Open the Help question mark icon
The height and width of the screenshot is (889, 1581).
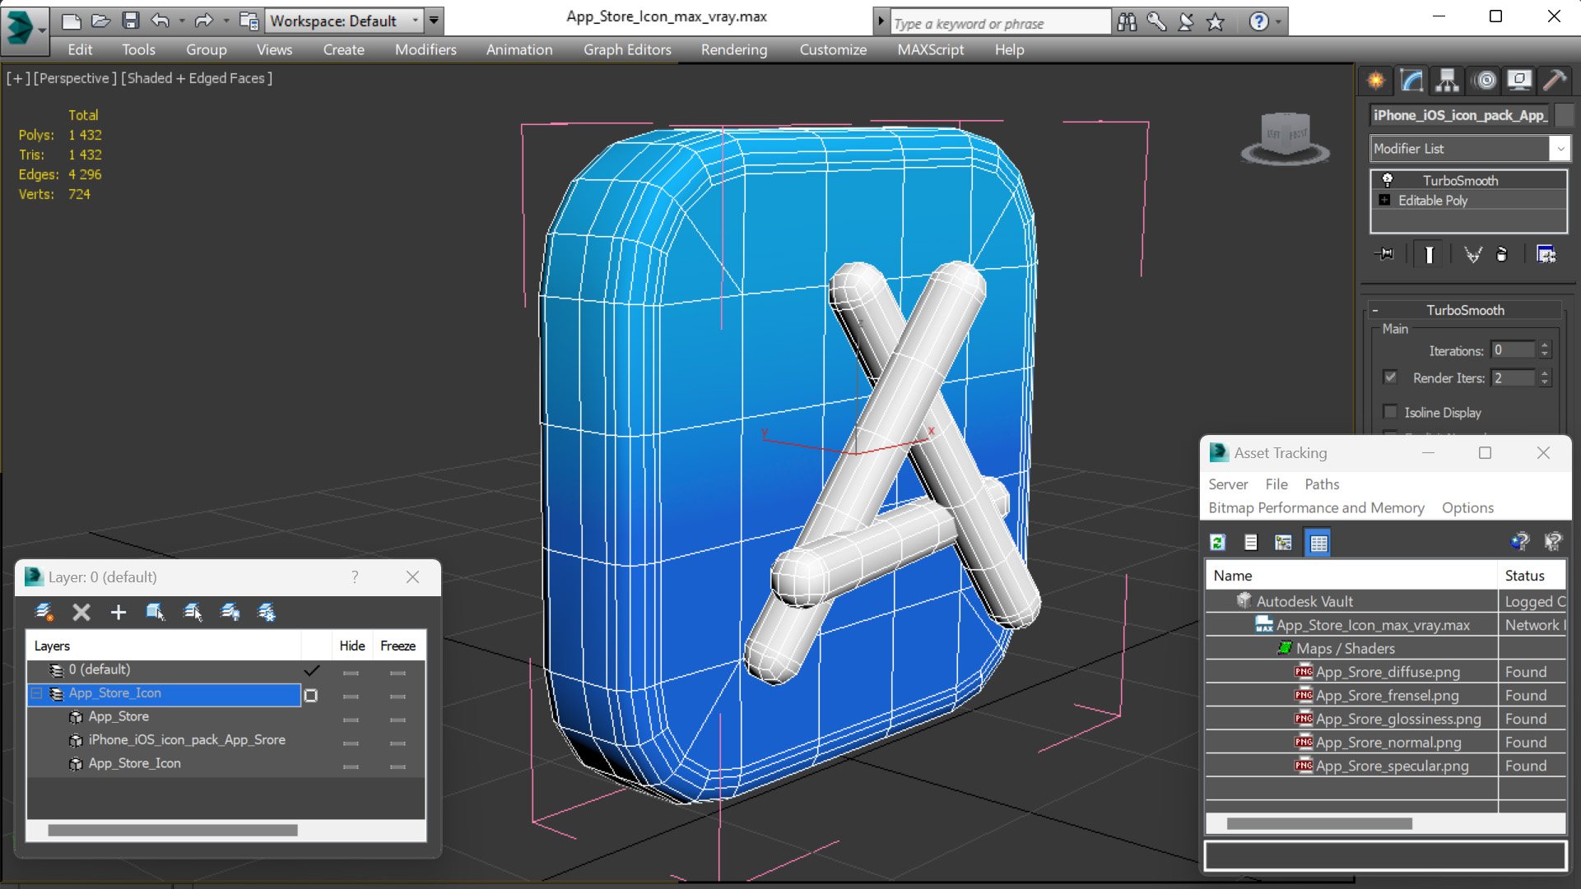1258,22
